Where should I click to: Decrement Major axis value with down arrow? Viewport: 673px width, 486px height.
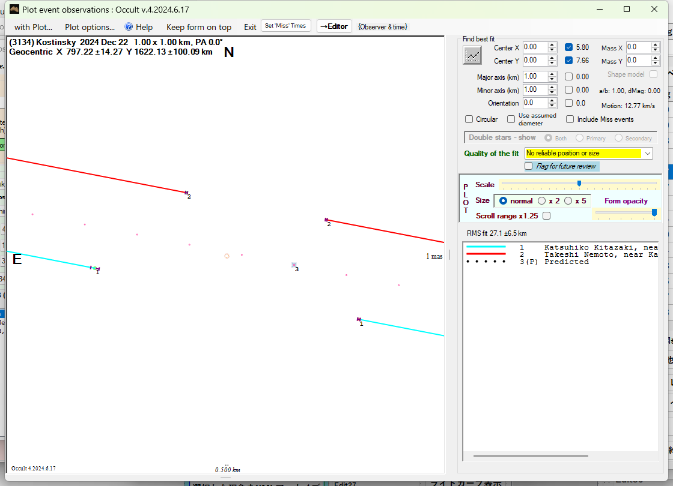552,79
